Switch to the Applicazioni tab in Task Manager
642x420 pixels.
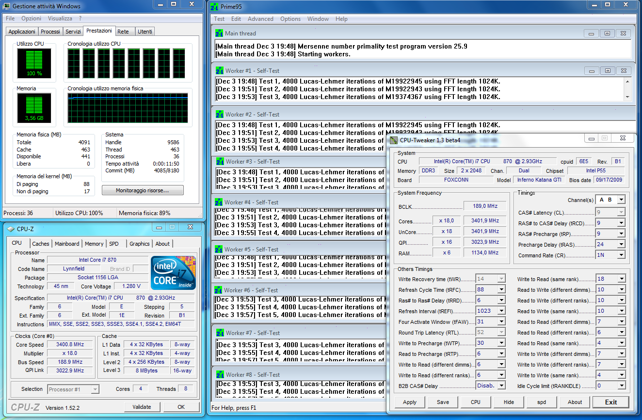pos(22,32)
